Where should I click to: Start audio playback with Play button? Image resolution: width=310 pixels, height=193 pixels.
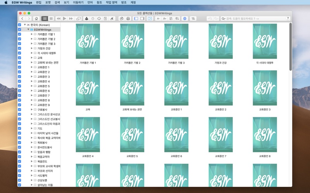click(x=64, y=19)
